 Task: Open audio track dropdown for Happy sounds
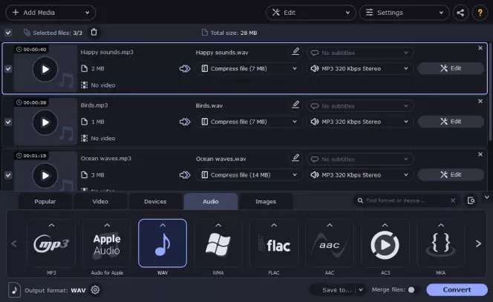(360, 68)
